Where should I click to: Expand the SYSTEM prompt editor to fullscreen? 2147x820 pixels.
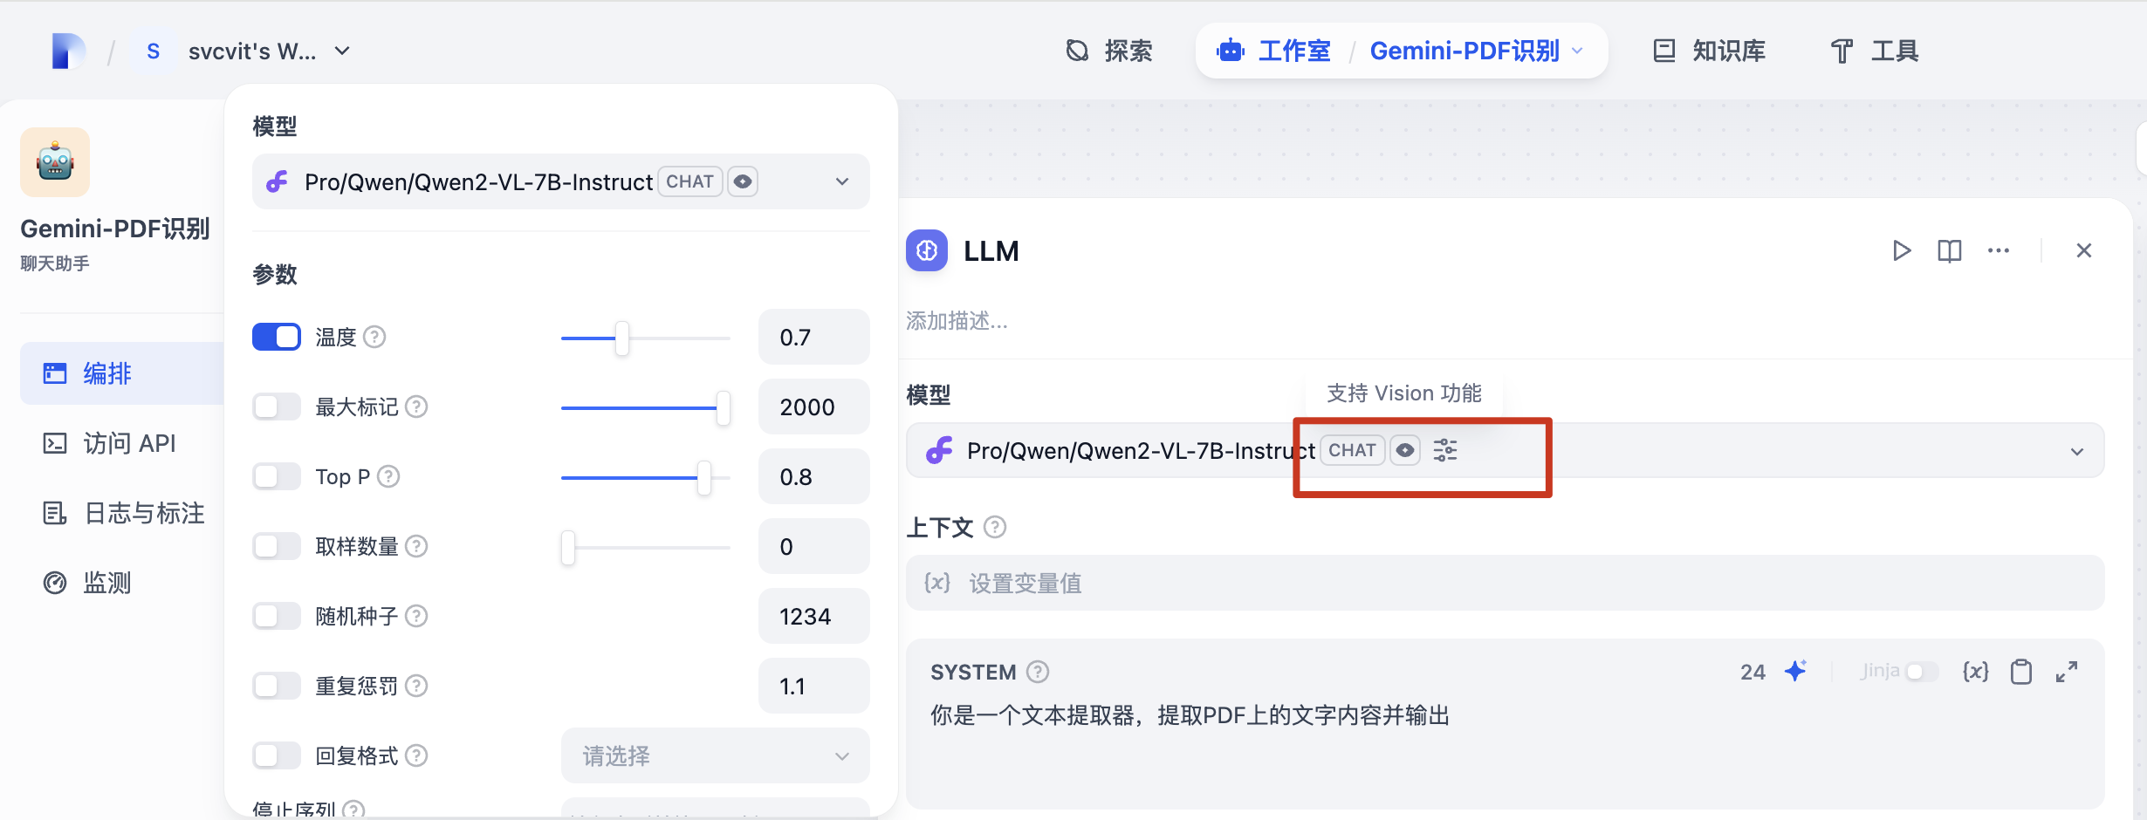(2067, 672)
